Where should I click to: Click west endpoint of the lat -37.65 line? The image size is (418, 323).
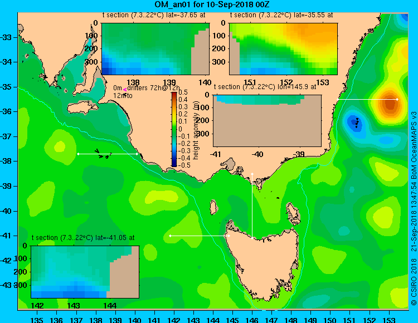point(78,154)
